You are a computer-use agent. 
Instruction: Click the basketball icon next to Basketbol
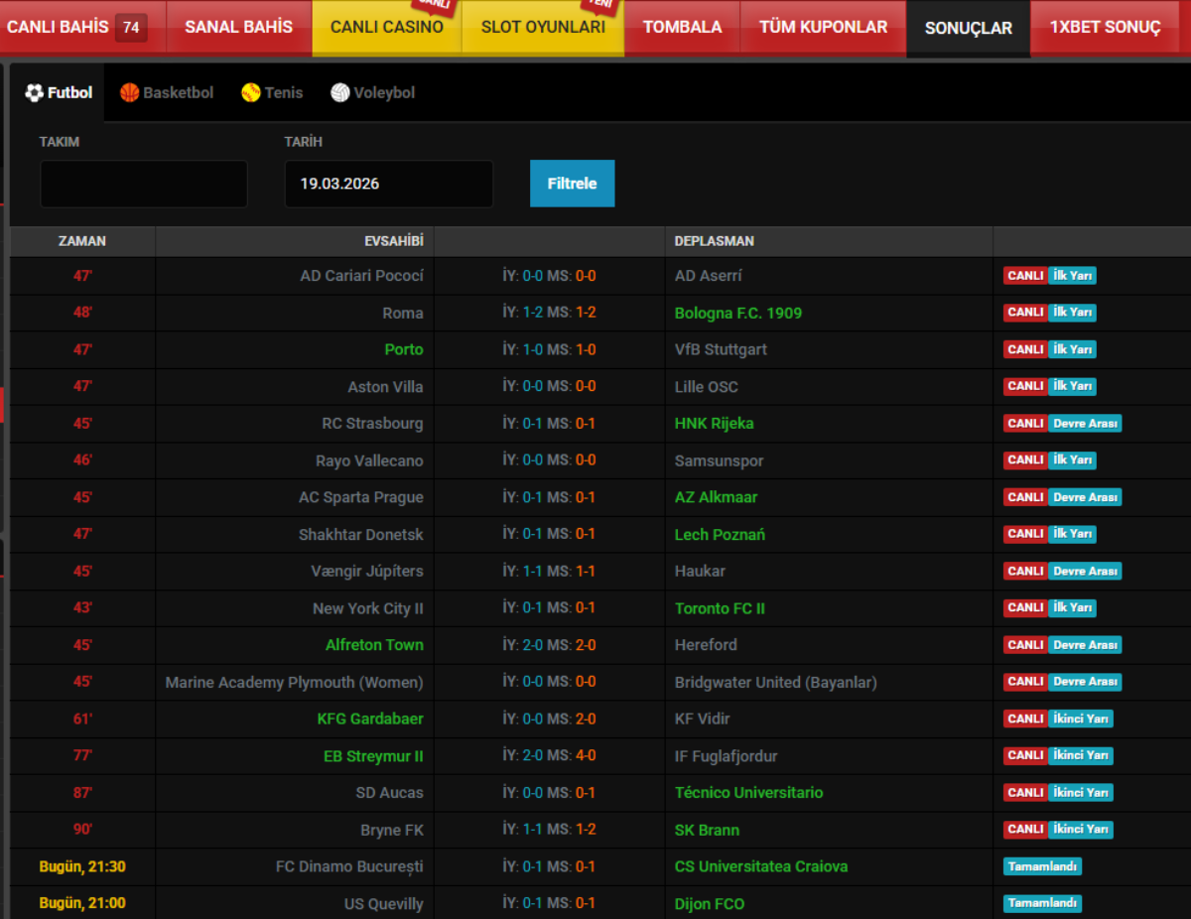129,92
